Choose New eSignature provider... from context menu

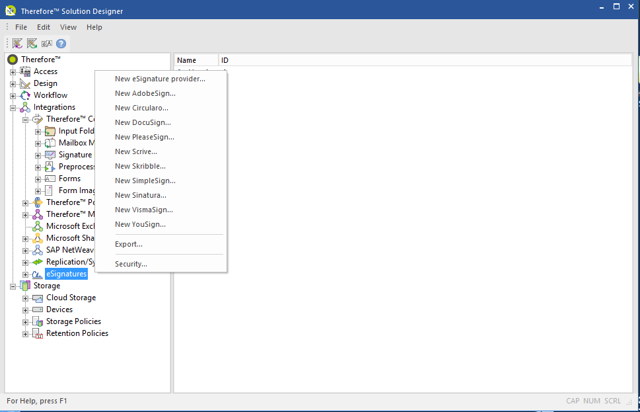[x=160, y=79]
